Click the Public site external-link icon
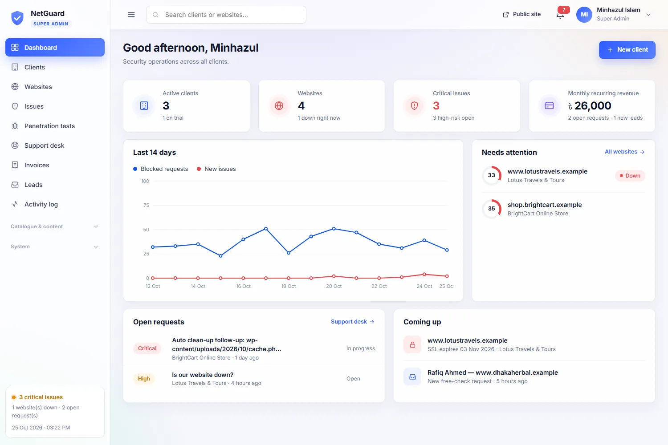Viewport: 668px width, 445px height. coord(506,15)
